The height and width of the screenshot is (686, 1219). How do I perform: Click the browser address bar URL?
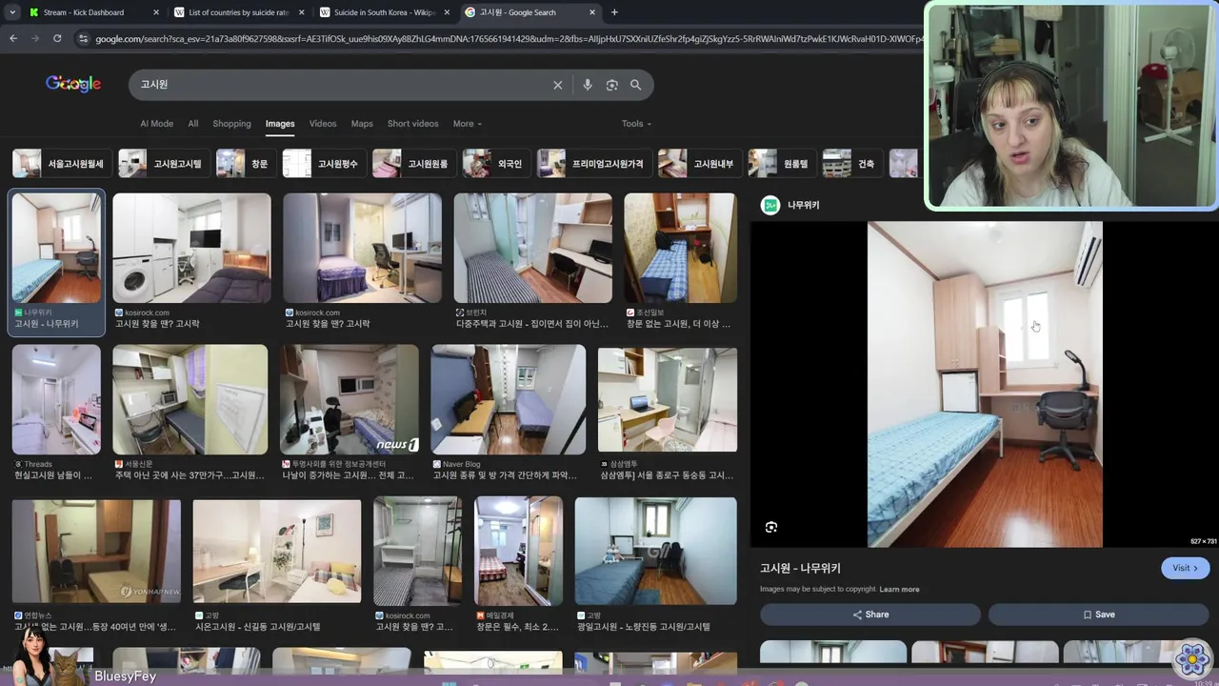[510, 38]
